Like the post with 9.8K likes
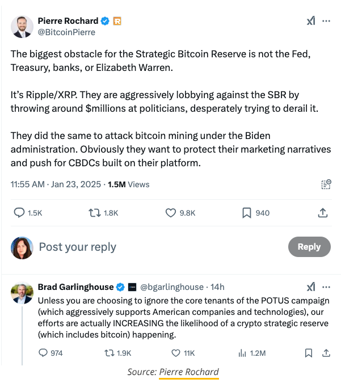Image resolution: width=341 pixels, height=383 pixels. click(x=171, y=213)
